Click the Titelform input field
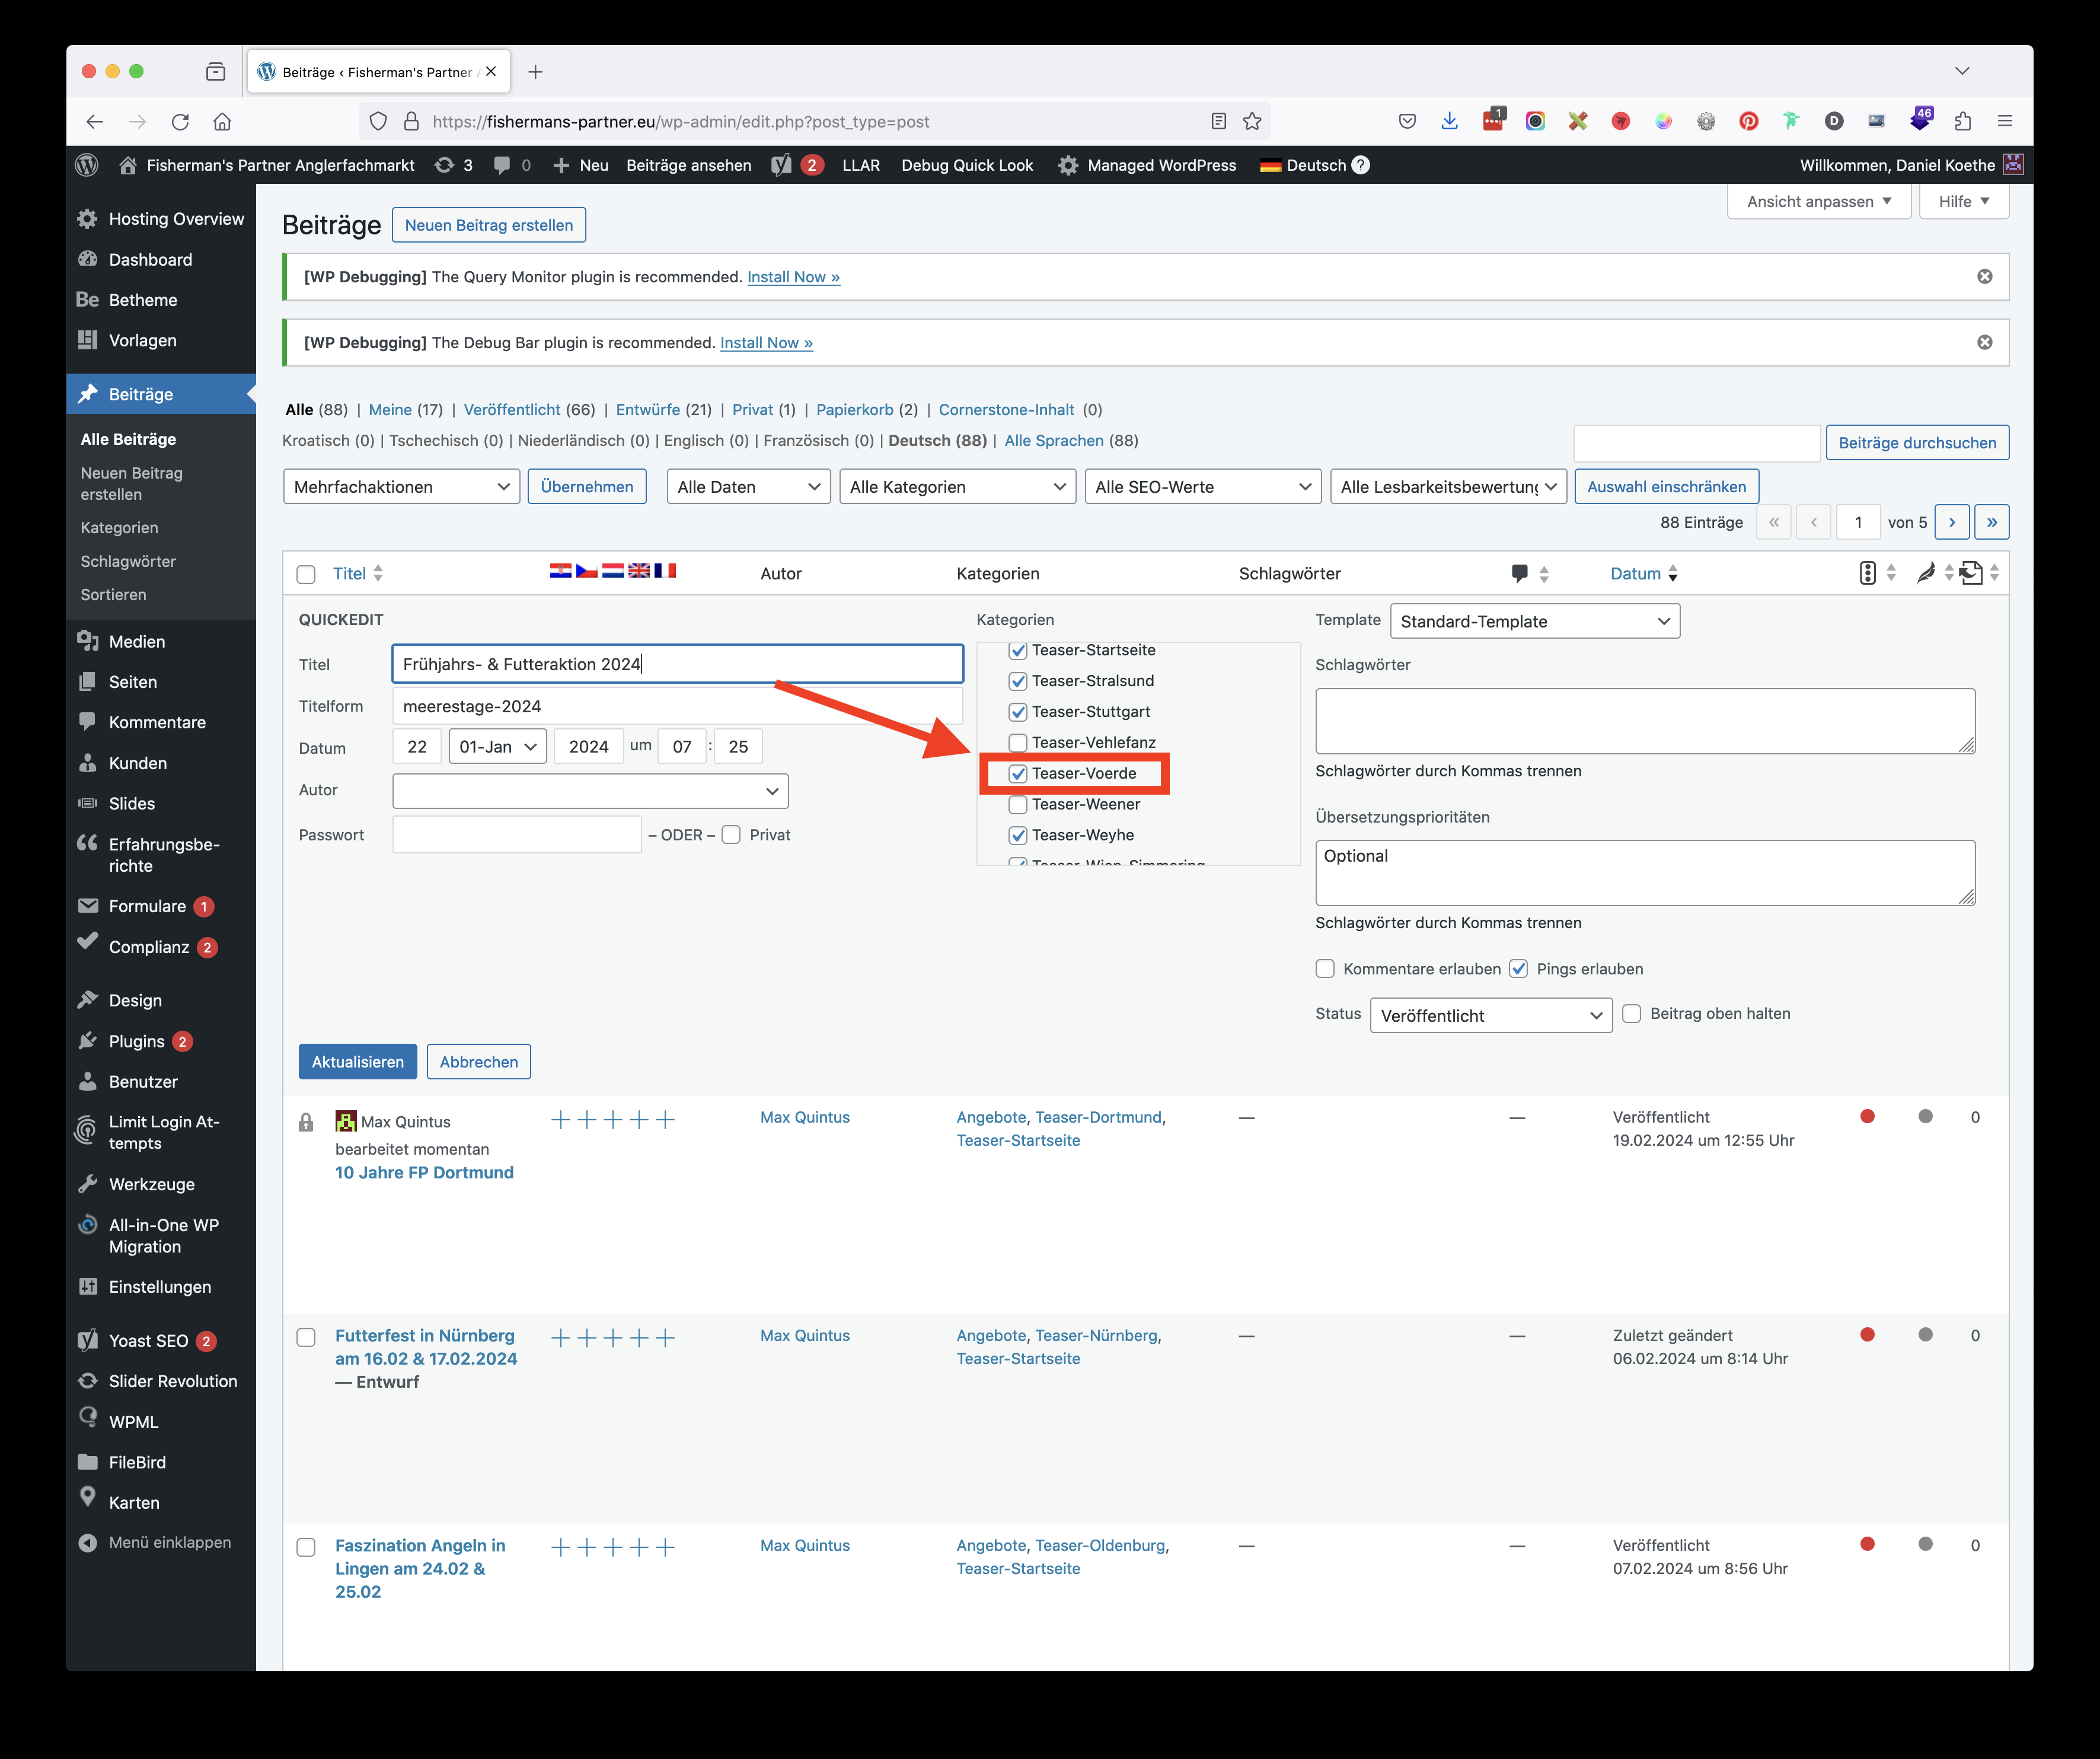The height and width of the screenshot is (1759, 2100). (678, 705)
